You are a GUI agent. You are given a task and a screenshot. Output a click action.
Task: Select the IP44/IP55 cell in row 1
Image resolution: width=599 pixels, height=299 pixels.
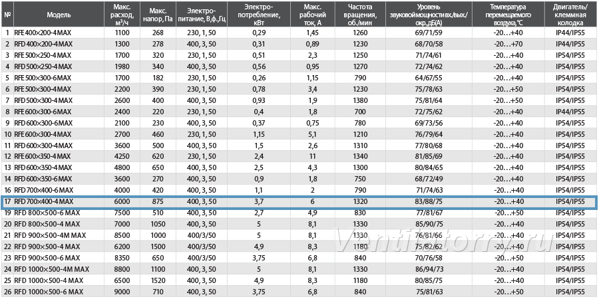[x=570, y=33]
